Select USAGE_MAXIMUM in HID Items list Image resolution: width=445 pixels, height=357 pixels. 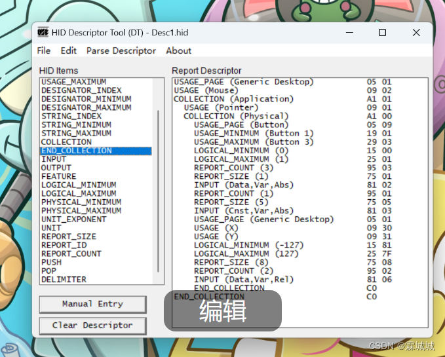(96, 82)
